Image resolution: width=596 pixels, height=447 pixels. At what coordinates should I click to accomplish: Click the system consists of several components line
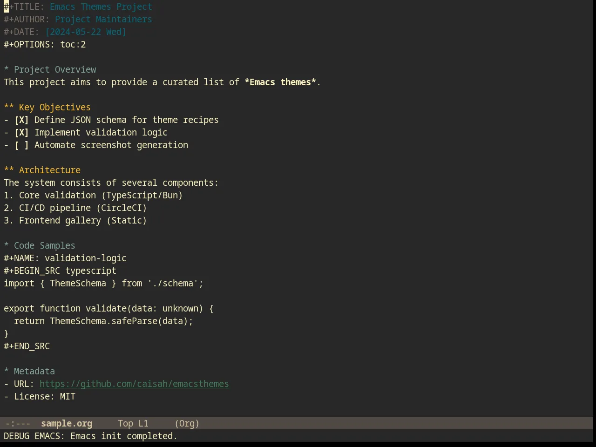click(x=111, y=183)
